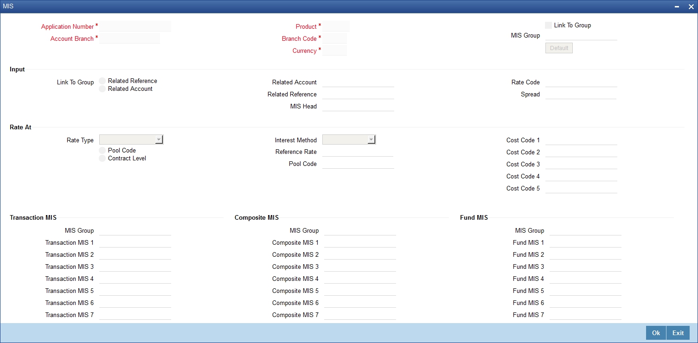Focus the Pool Code text field
698x343 pixels.
coord(358,164)
